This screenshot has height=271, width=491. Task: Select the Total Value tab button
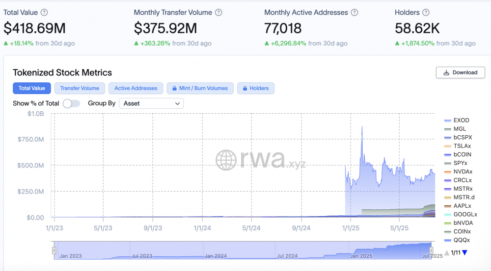pos(31,89)
